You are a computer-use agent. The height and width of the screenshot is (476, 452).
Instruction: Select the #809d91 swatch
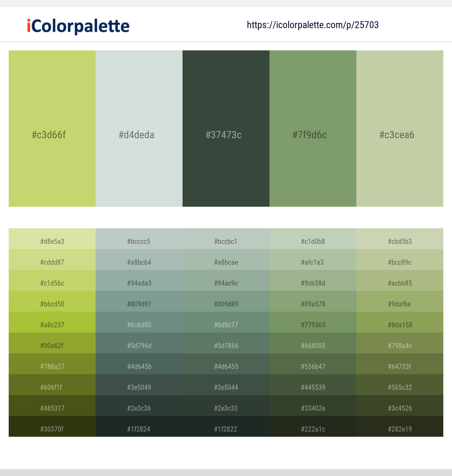coord(139,304)
